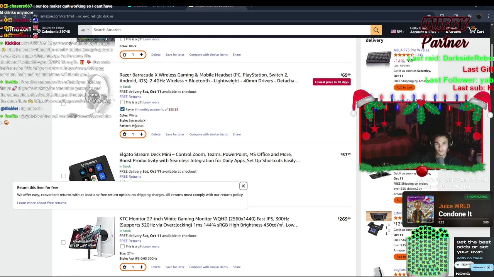Delete the KTC Monitor from cart
Viewport: 494px width, 277px height.
[156, 267]
